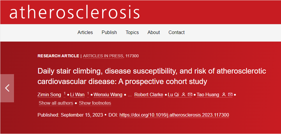The width and height of the screenshot is (281, 134).
Task: Open the Publish menu
Action: (x=109, y=32)
